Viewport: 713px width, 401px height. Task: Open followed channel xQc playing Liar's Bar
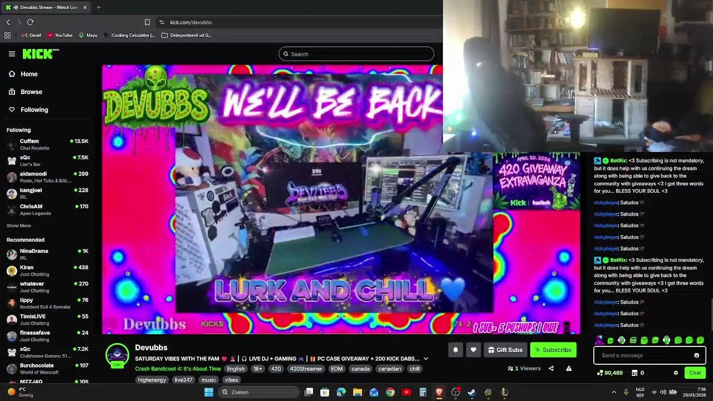pos(47,161)
